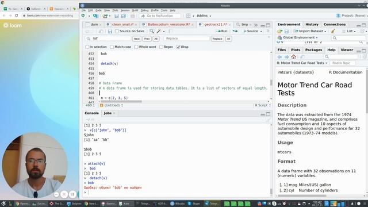
Task: Uncheck the Wrap search option
Action: tap(178, 47)
